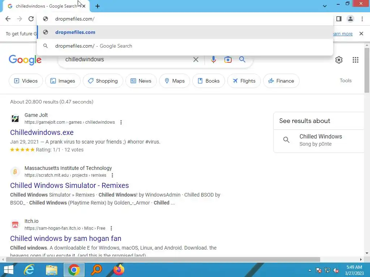Image resolution: width=370 pixels, height=277 pixels.
Task: Open the muted volume tray icon
Action: [x=336, y=271]
